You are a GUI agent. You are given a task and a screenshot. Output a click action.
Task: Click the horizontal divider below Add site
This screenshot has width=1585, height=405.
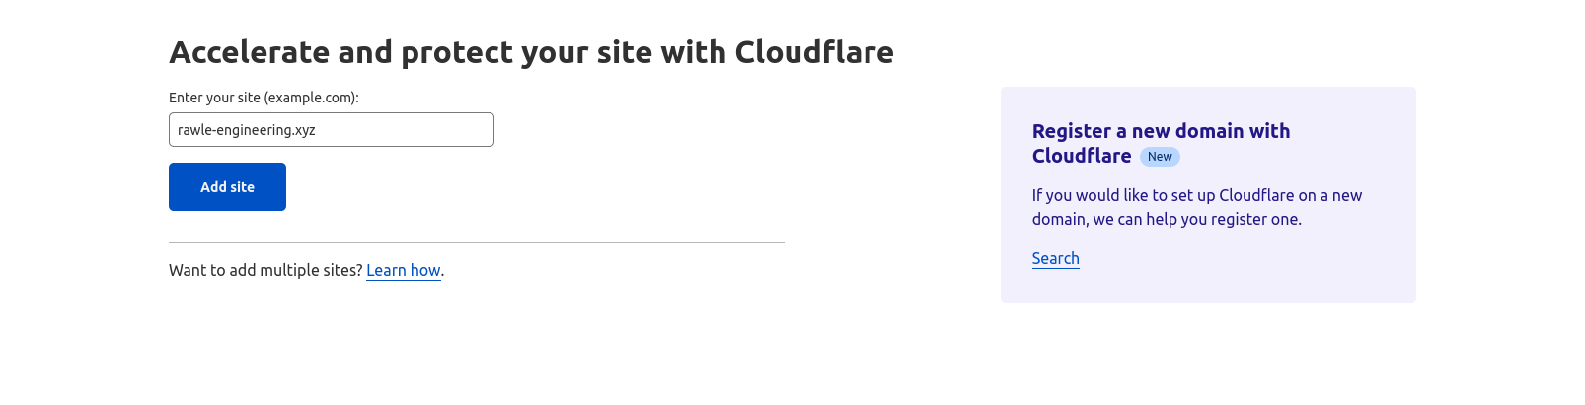pos(477,242)
